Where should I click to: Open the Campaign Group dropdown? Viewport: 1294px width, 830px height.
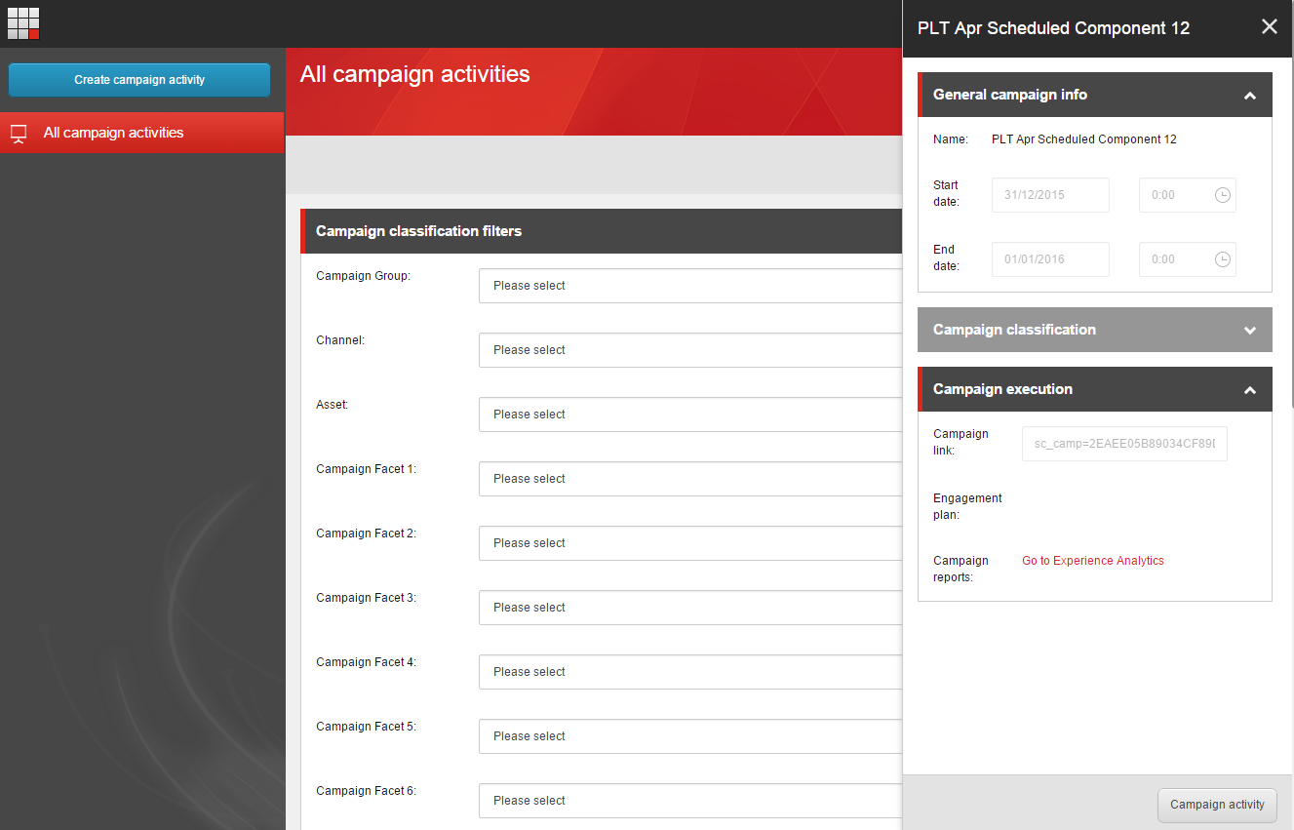(x=690, y=286)
